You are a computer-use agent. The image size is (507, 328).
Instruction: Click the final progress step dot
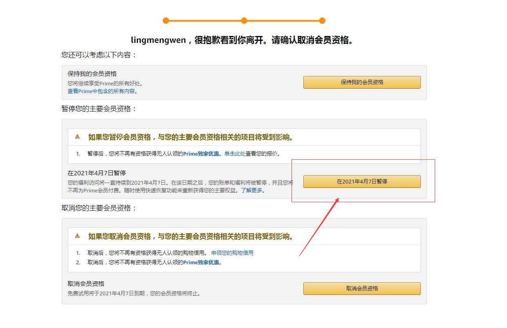tap(322, 20)
